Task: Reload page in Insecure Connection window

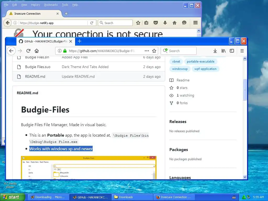Action: (92, 23)
